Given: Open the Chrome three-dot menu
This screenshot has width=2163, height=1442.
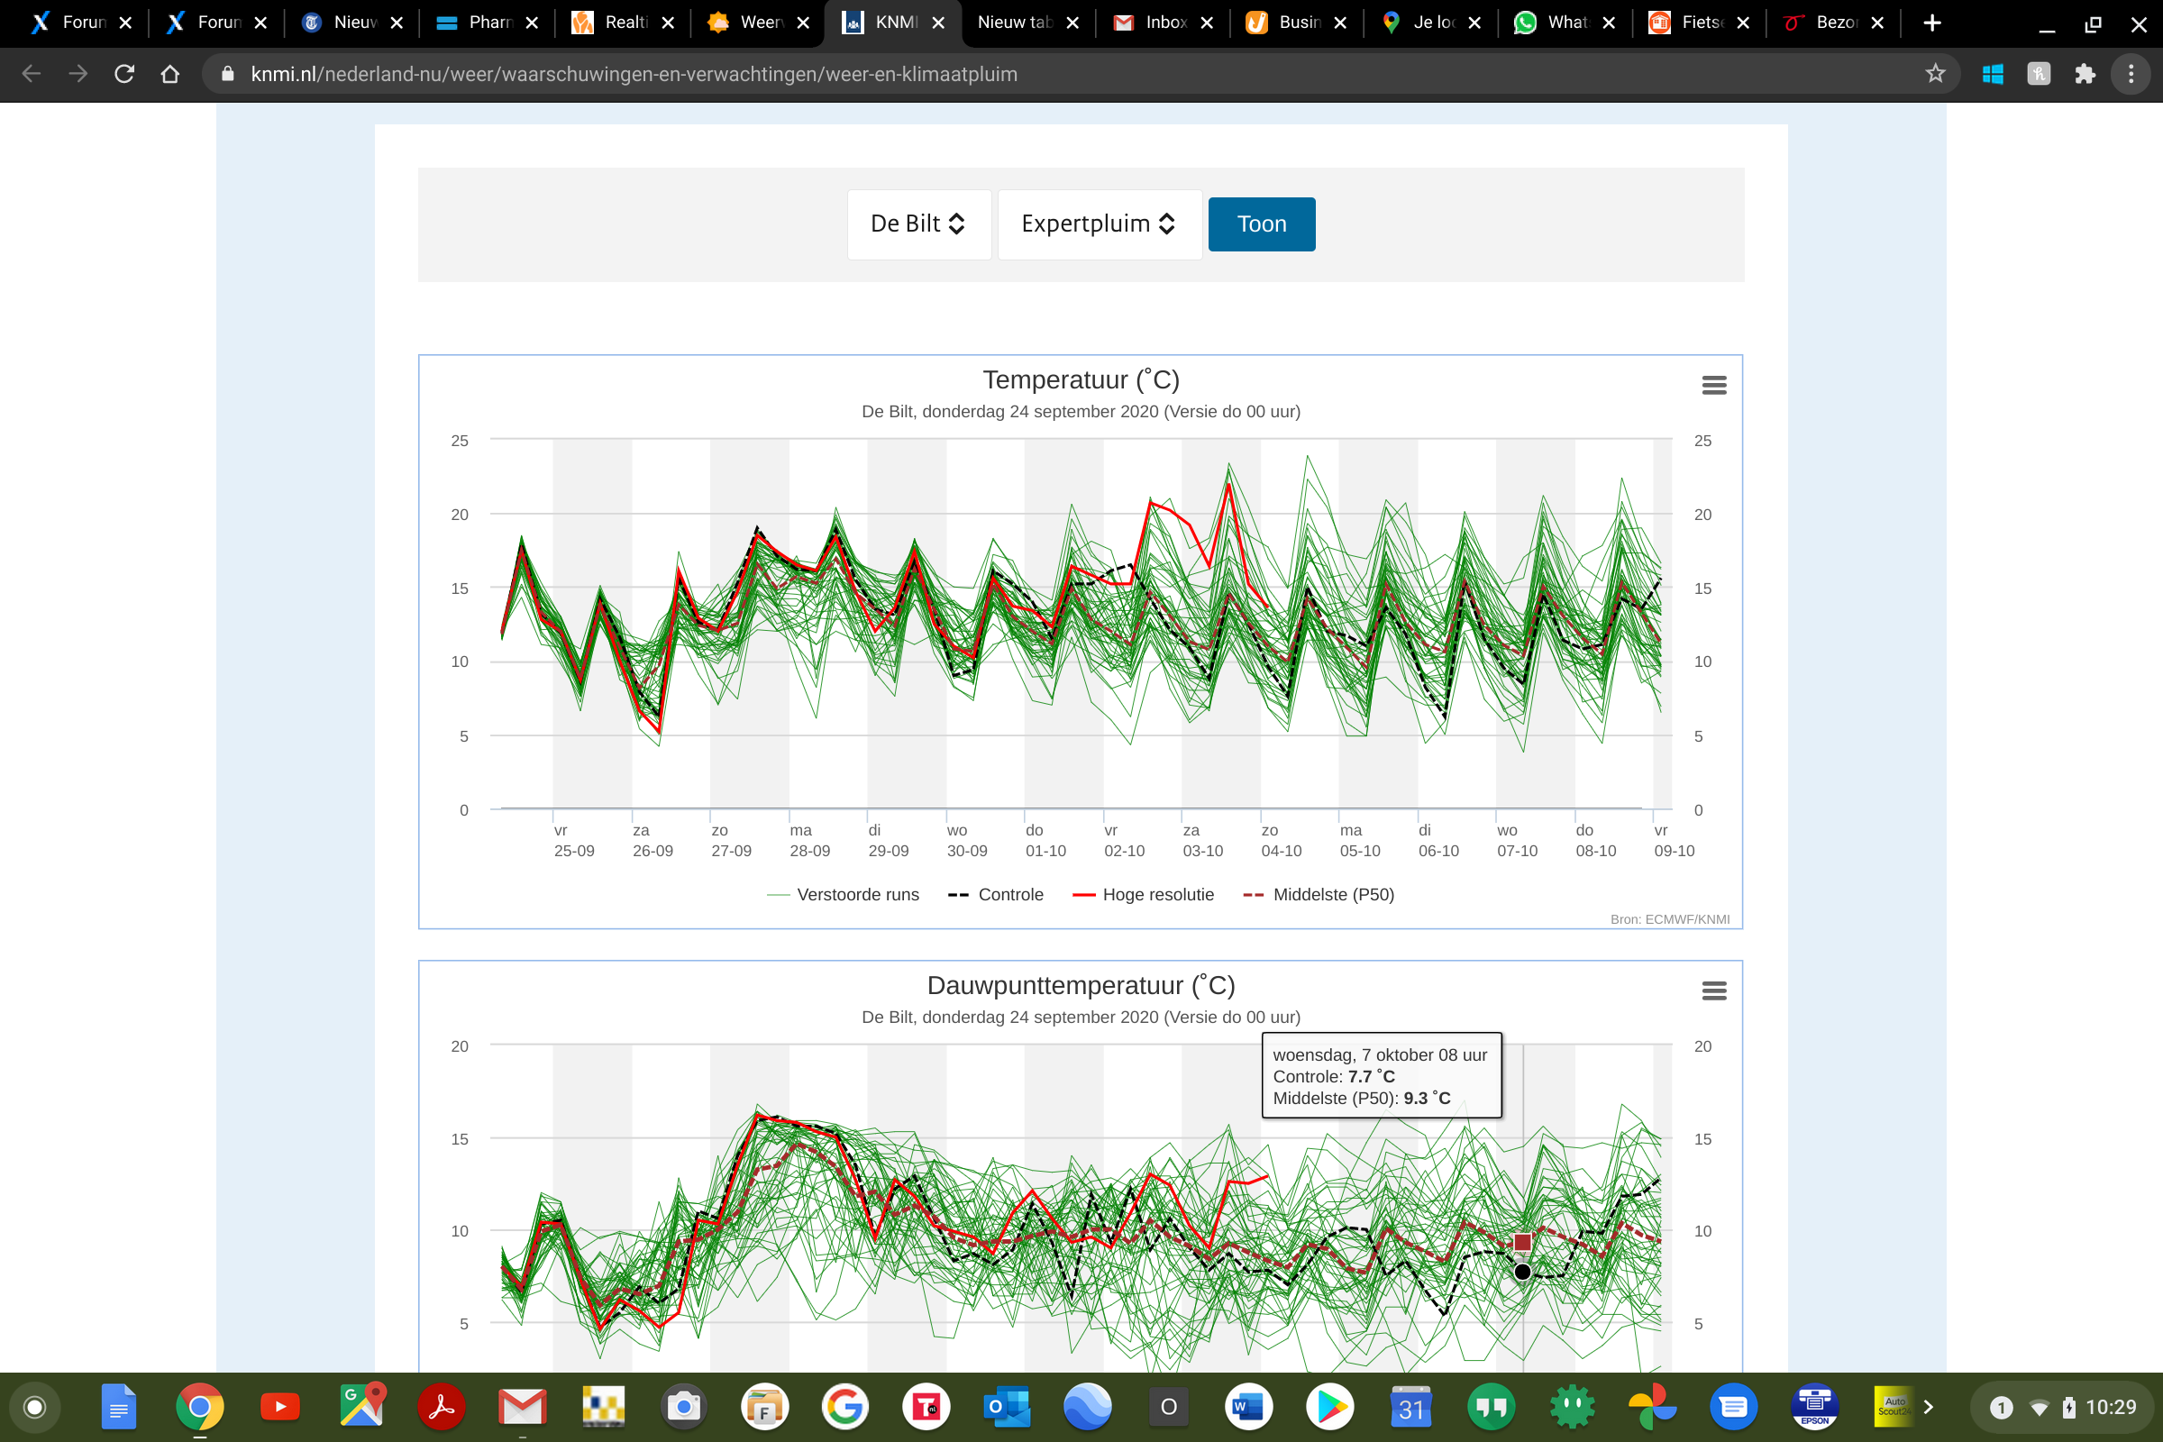Looking at the screenshot, I should click(2131, 74).
